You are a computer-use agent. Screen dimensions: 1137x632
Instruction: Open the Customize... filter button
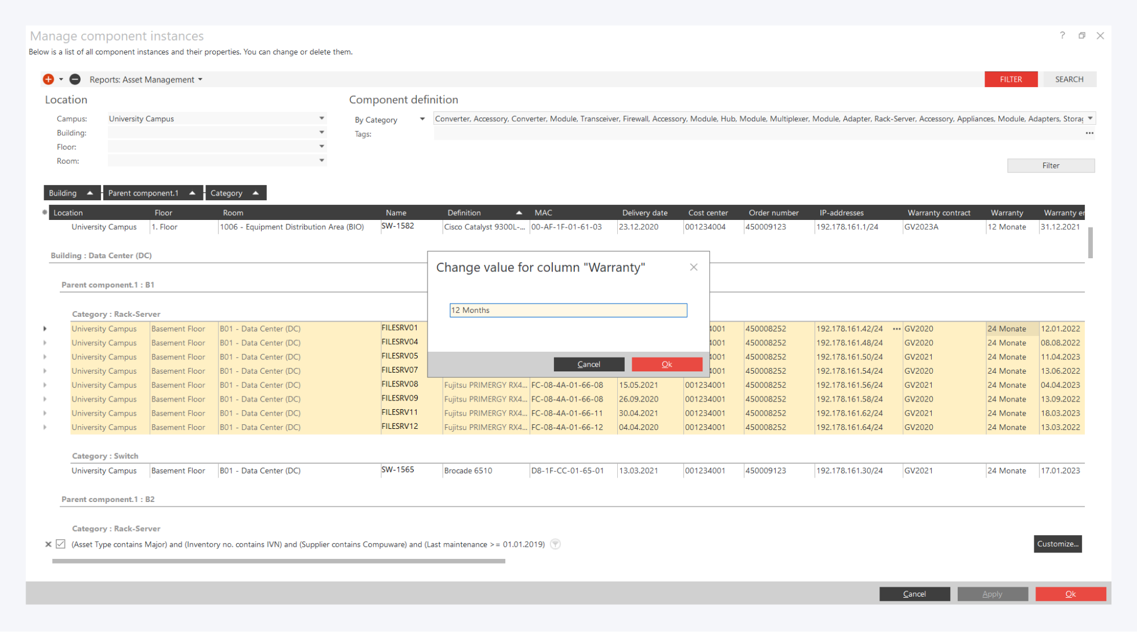click(1057, 544)
